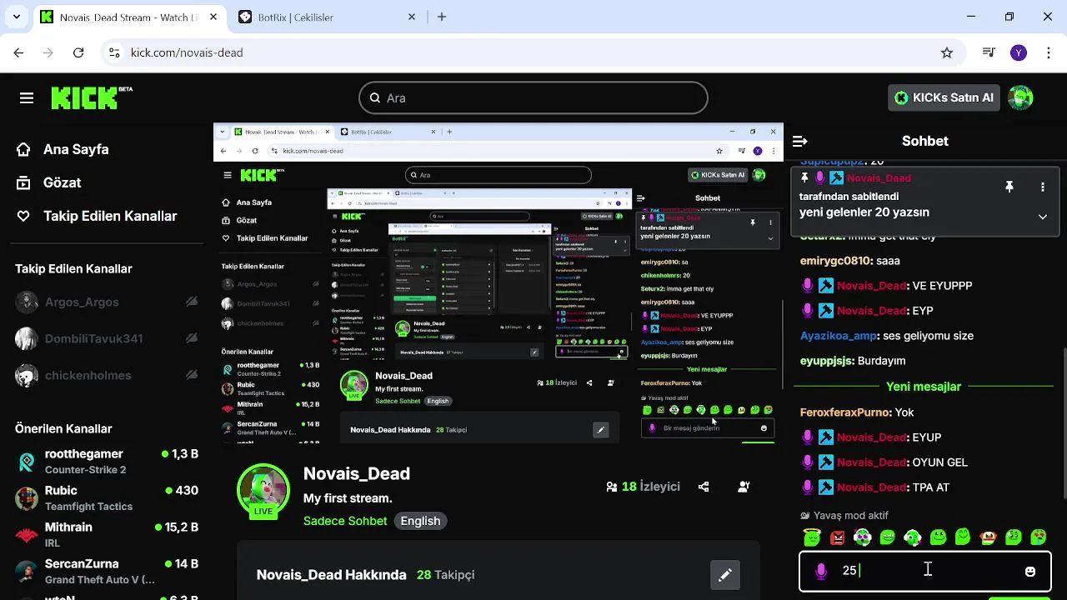The width and height of the screenshot is (1067, 600).
Task: Open Gözat browse page
Action: (62, 182)
